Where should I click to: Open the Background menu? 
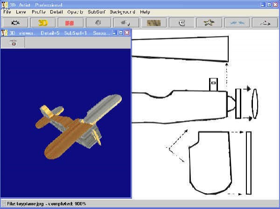(x=122, y=12)
